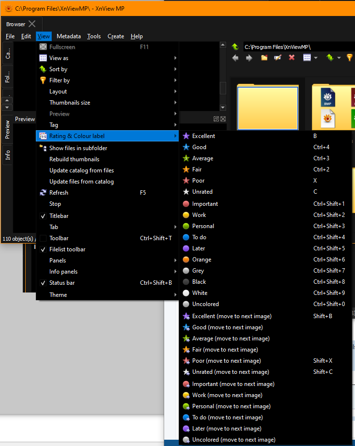The height and width of the screenshot is (446, 355).
Task: Select the highlighted folder thumbnail
Action: pyautogui.click(x=268, y=108)
